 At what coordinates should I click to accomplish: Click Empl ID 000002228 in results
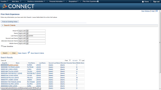click(x=5, y=78)
